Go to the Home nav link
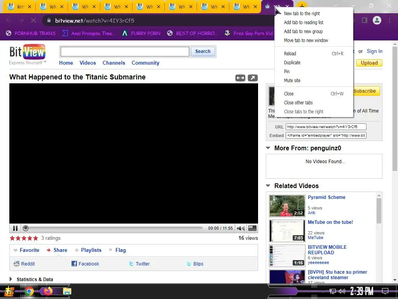The width and height of the screenshot is (398, 299). tap(66, 63)
